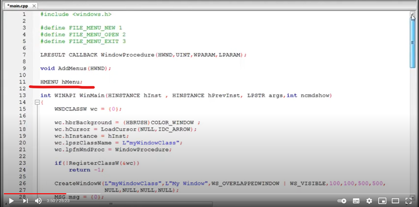This screenshot has height=207, width=419.
Task: Click line number 11 in the gutter
Action: pos(23,82)
